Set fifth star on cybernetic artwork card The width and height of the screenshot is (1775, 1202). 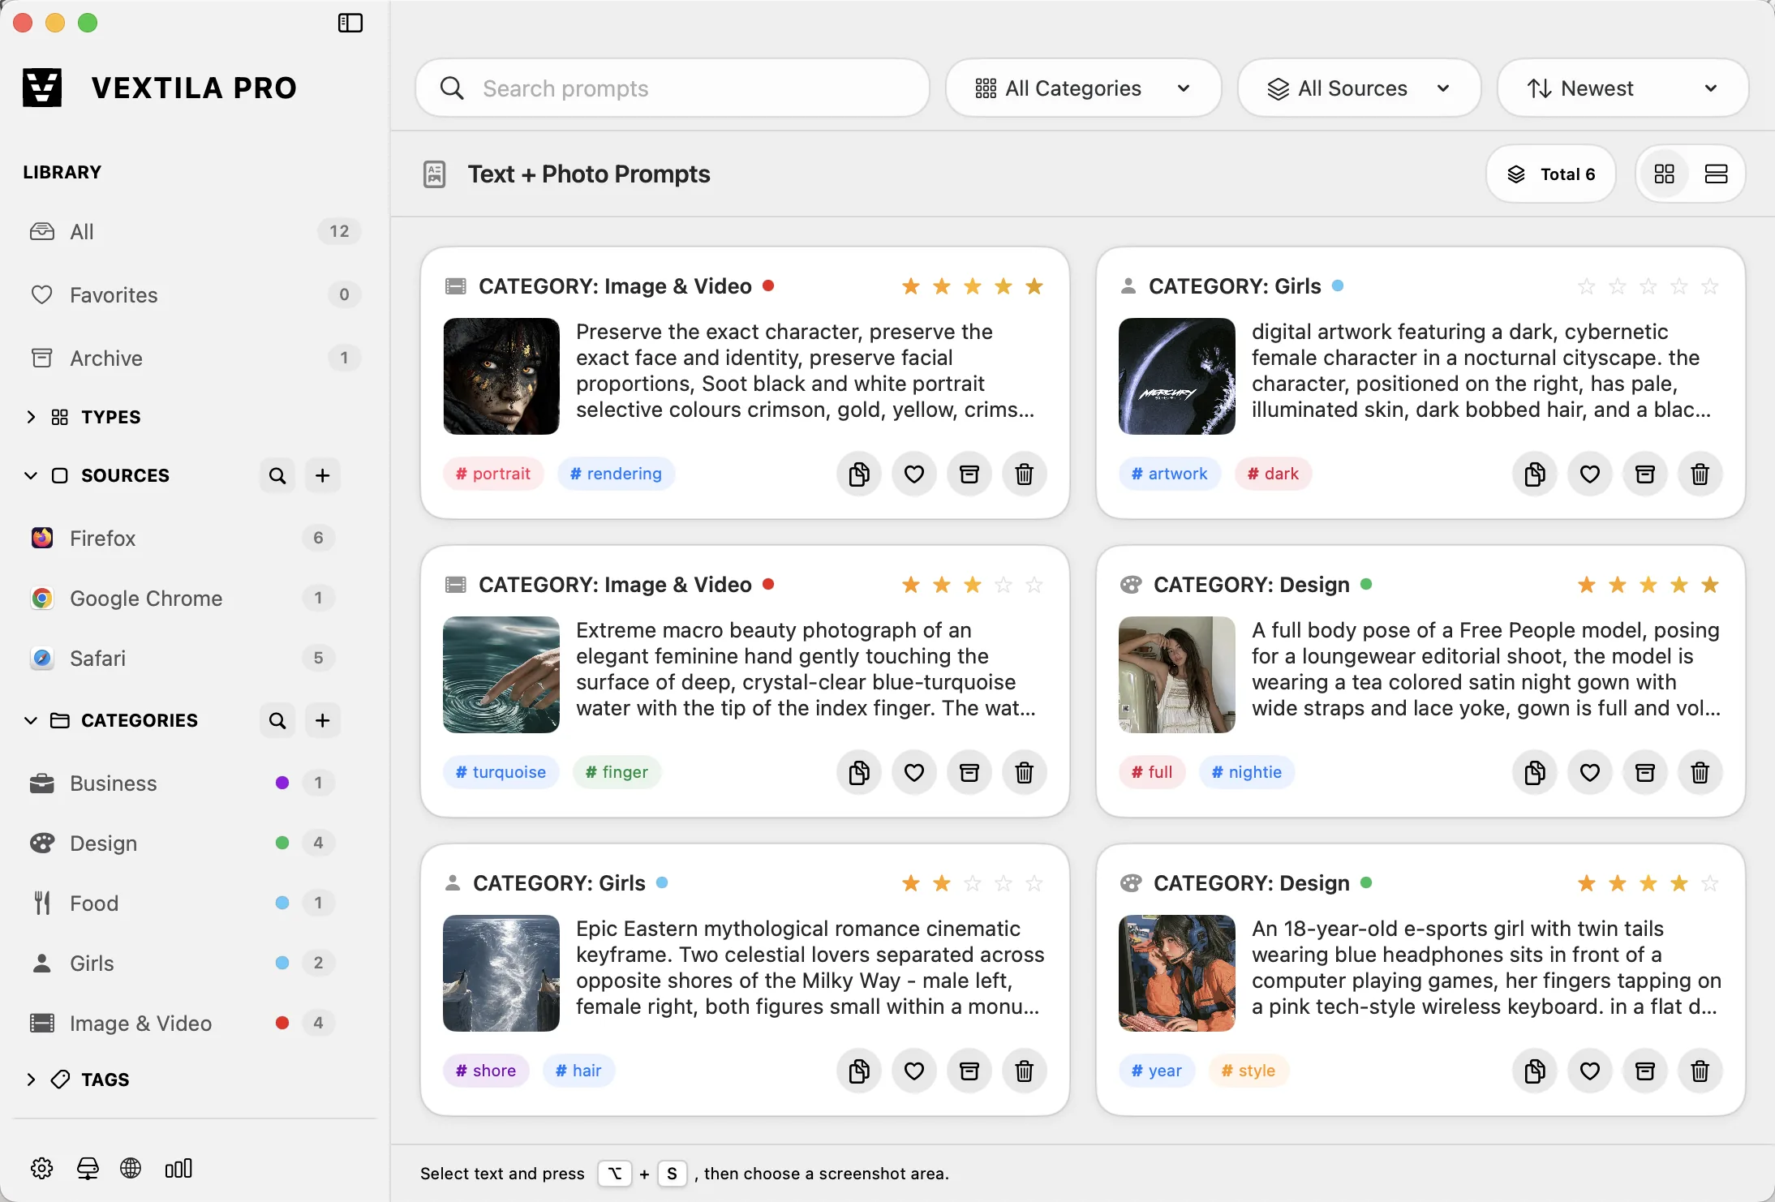point(1710,286)
